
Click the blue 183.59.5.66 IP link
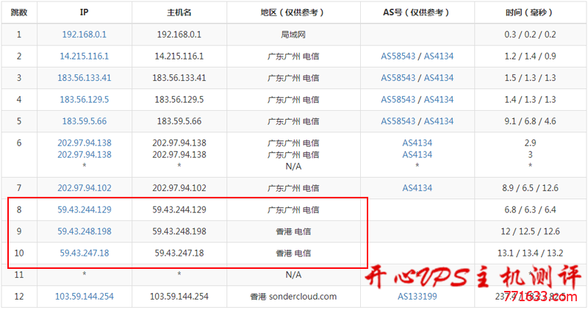click(x=85, y=121)
